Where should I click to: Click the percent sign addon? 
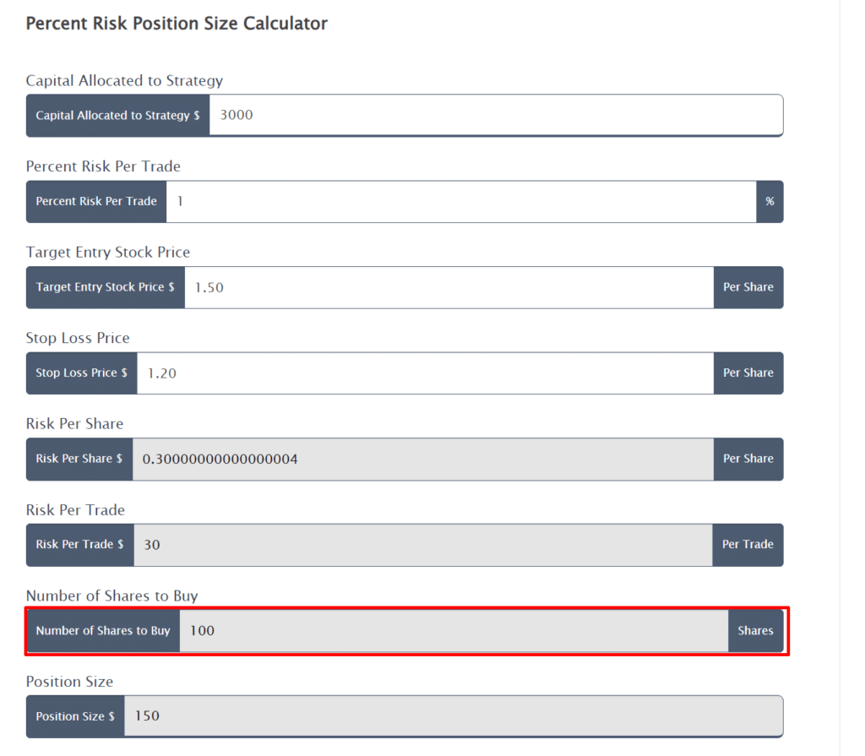click(x=770, y=201)
